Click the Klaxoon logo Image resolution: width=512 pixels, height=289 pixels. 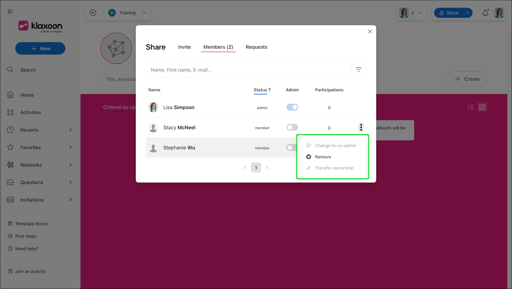point(40,27)
